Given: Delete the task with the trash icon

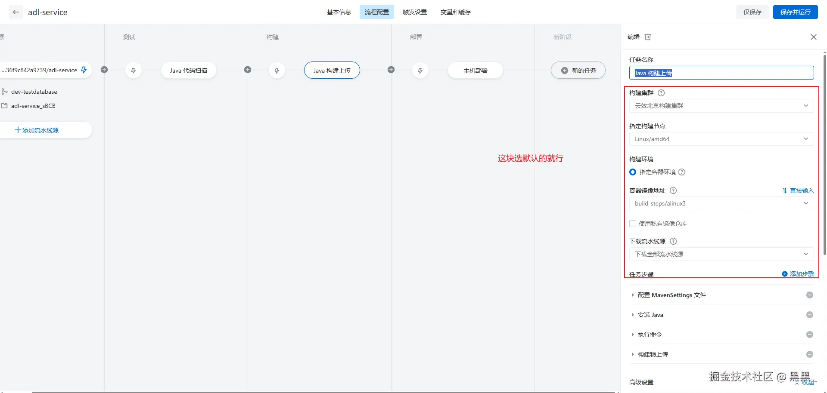Looking at the screenshot, I should tap(648, 37).
